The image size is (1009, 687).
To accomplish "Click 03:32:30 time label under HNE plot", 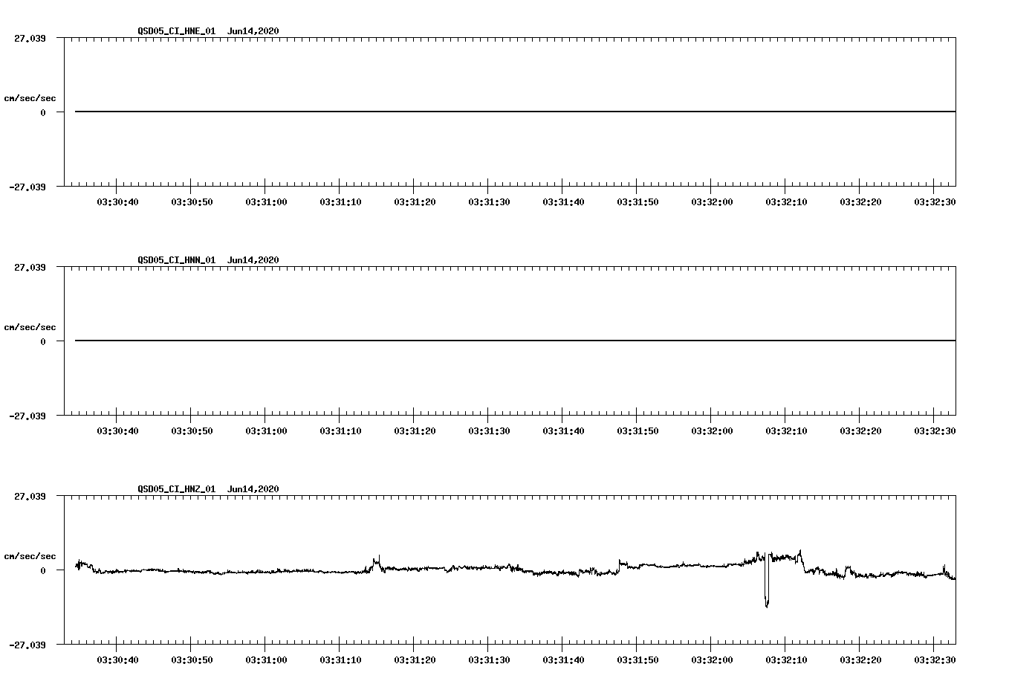I will [935, 201].
